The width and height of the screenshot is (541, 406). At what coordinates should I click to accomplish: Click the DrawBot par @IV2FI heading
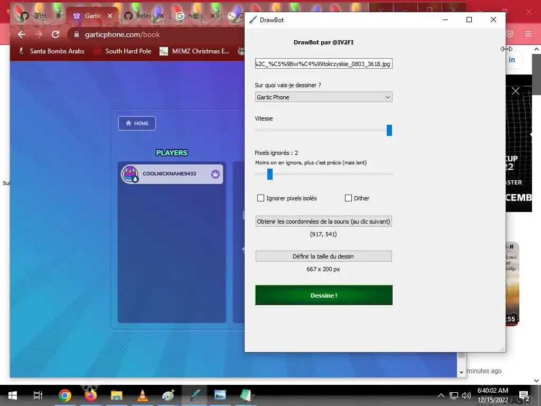[324, 42]
